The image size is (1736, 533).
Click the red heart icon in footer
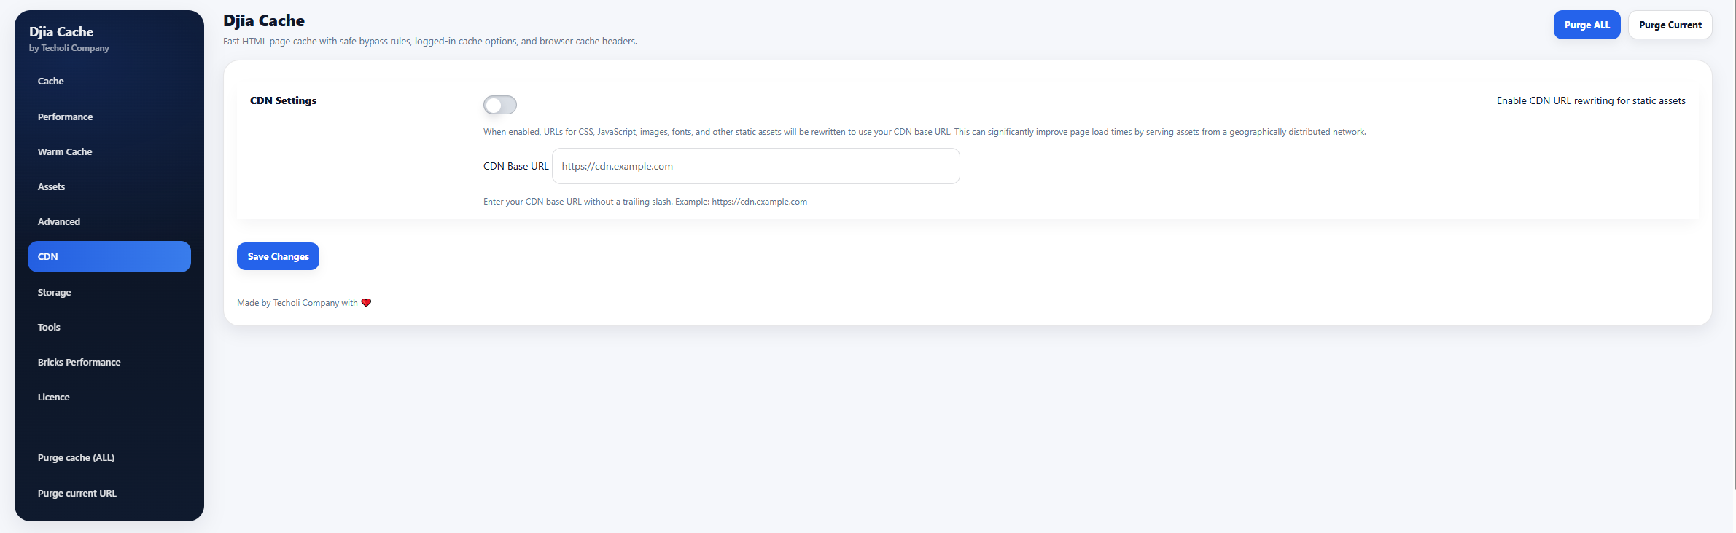coord(366,303)
